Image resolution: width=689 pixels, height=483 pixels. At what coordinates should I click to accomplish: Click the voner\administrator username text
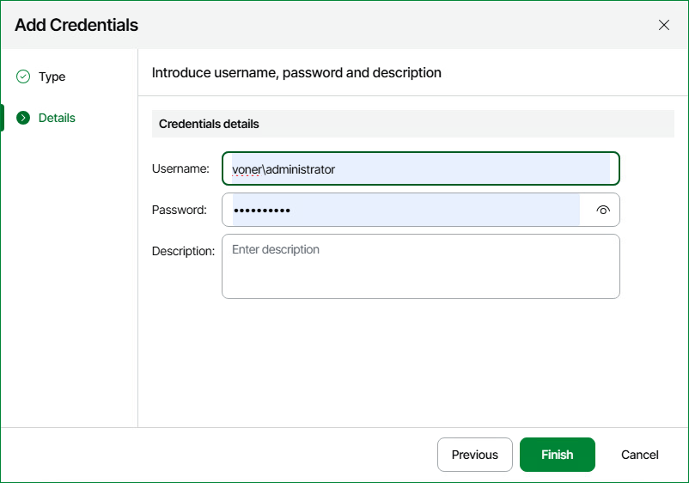284,169
